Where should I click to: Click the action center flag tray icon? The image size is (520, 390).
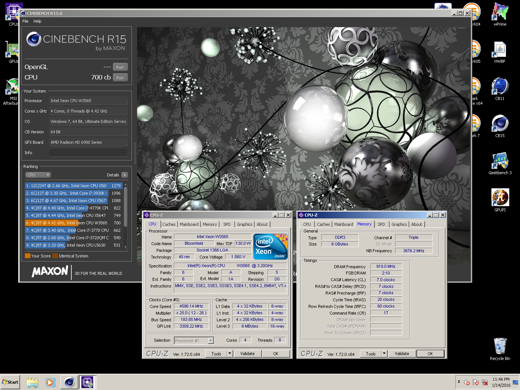(476, 382)
